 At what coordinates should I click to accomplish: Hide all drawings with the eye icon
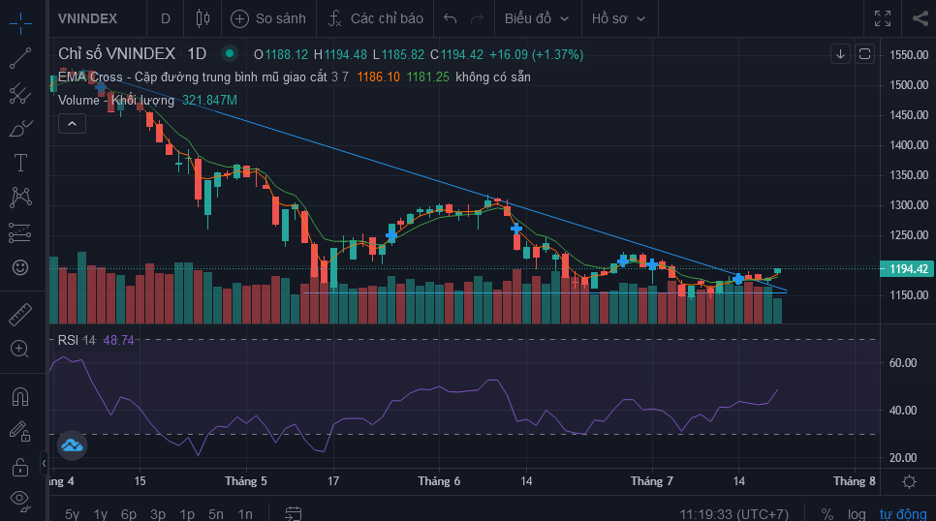click(20, 500)
